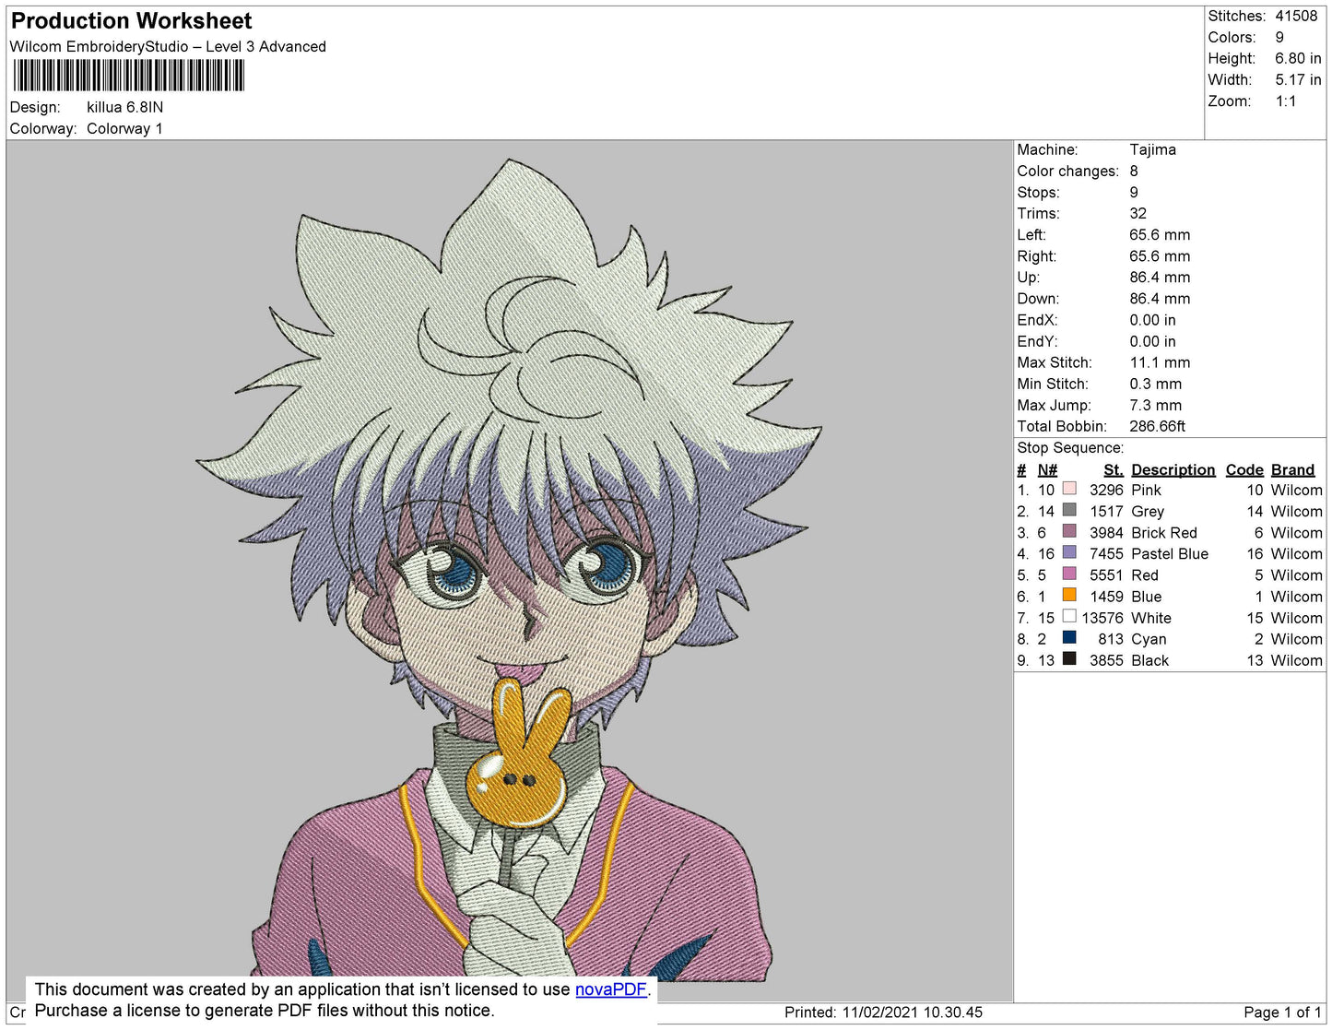Choose the orange swatch labeled Blue
1332x1030 pixels.
click(1069, 595)
